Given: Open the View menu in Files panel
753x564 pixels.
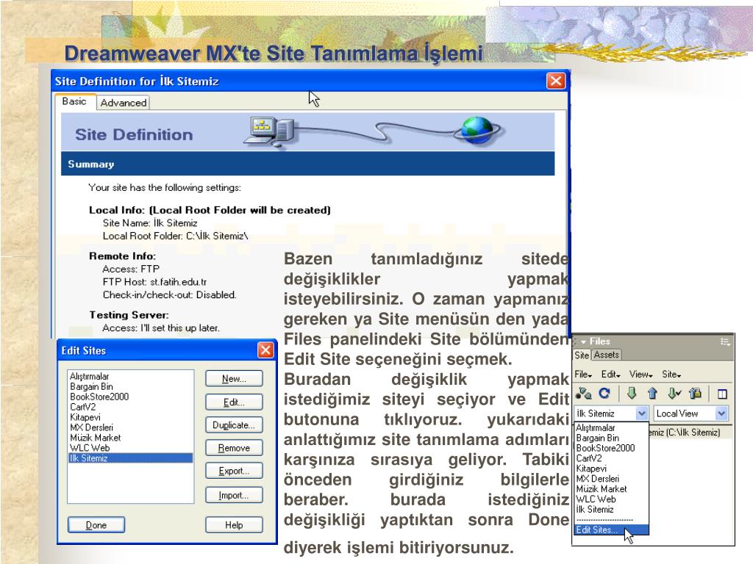Looking at the screenshot, I should 640,374.
